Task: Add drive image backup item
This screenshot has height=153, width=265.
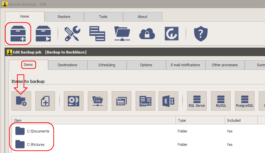Action: point(74,101)
